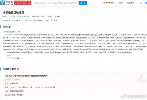
Task: Select filing date 2022-07-01
Action: point(17,20)
